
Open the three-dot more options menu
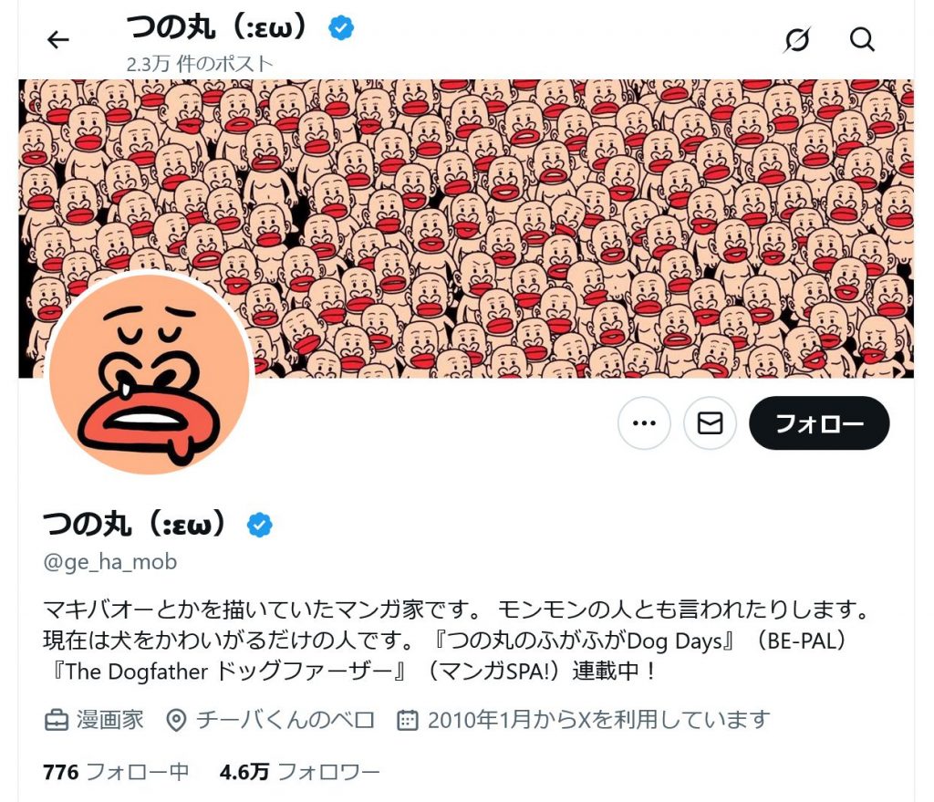(644, 423)
